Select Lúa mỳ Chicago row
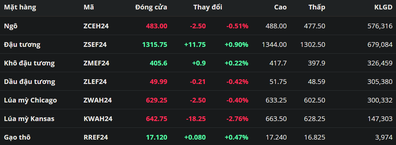396x145 pixels. click(x=30, y=100)
